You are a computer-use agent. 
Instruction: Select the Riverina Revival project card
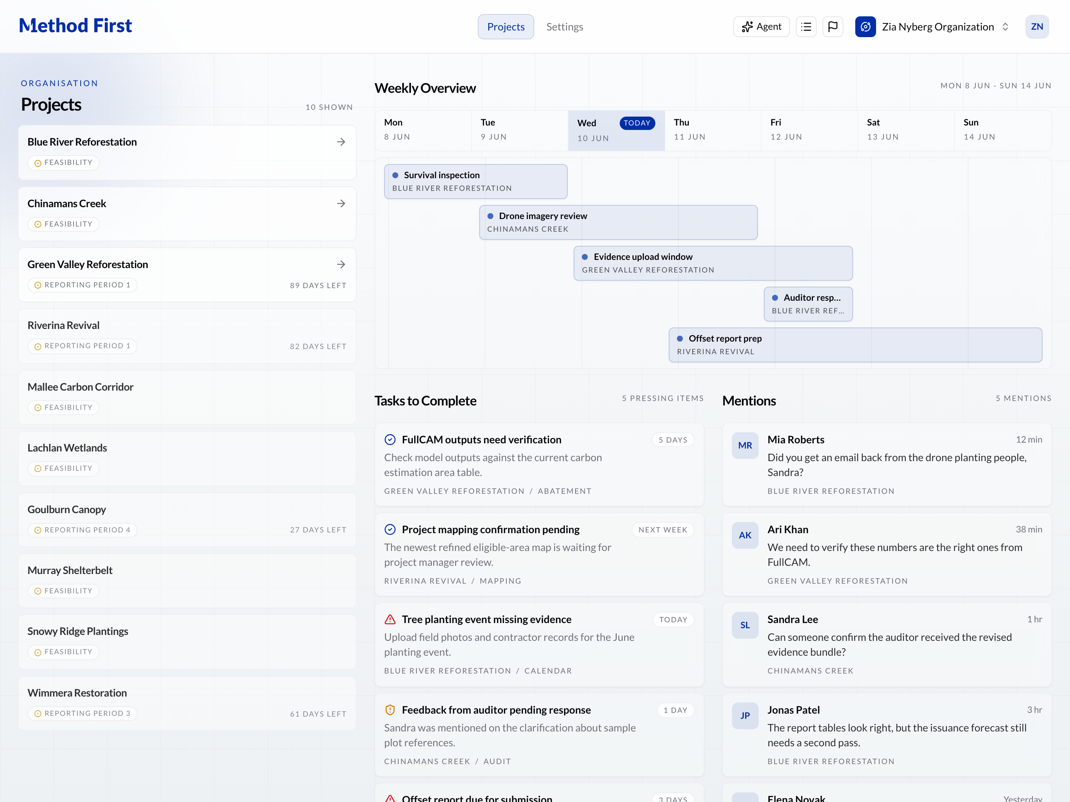187,336
